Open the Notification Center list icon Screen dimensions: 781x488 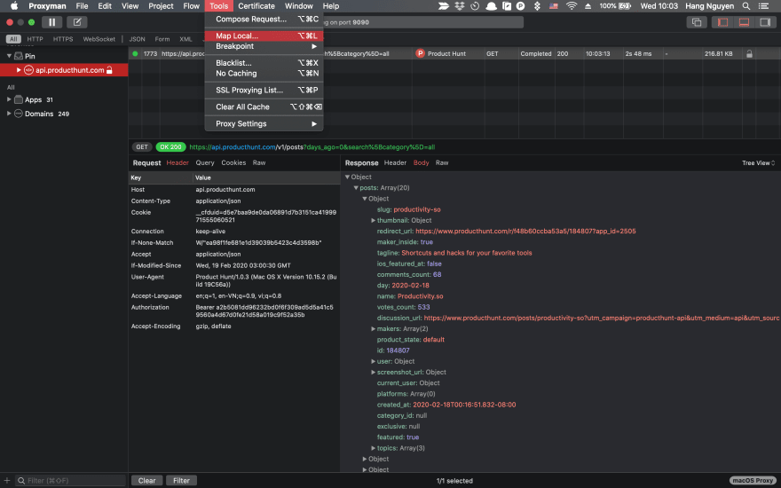click(763, 6)
